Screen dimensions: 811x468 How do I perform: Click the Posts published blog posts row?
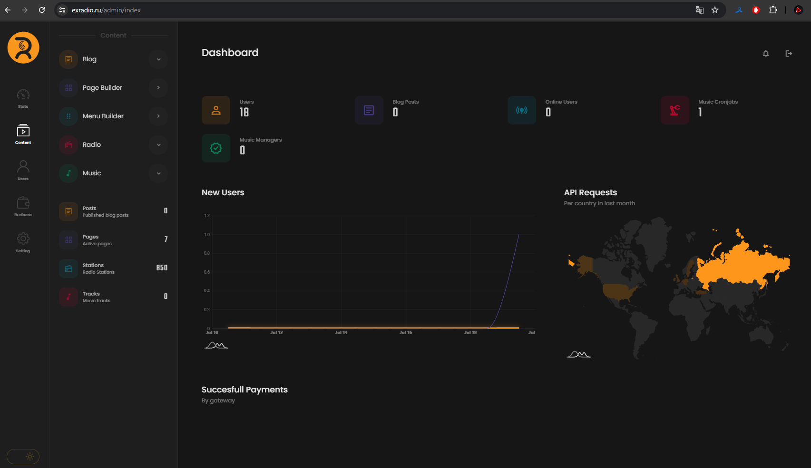tap(113, 211)
